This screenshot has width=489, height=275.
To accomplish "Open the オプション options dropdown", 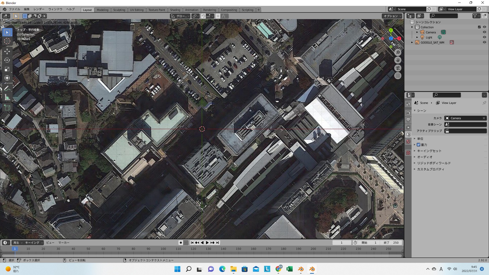I will click(392, 16).
